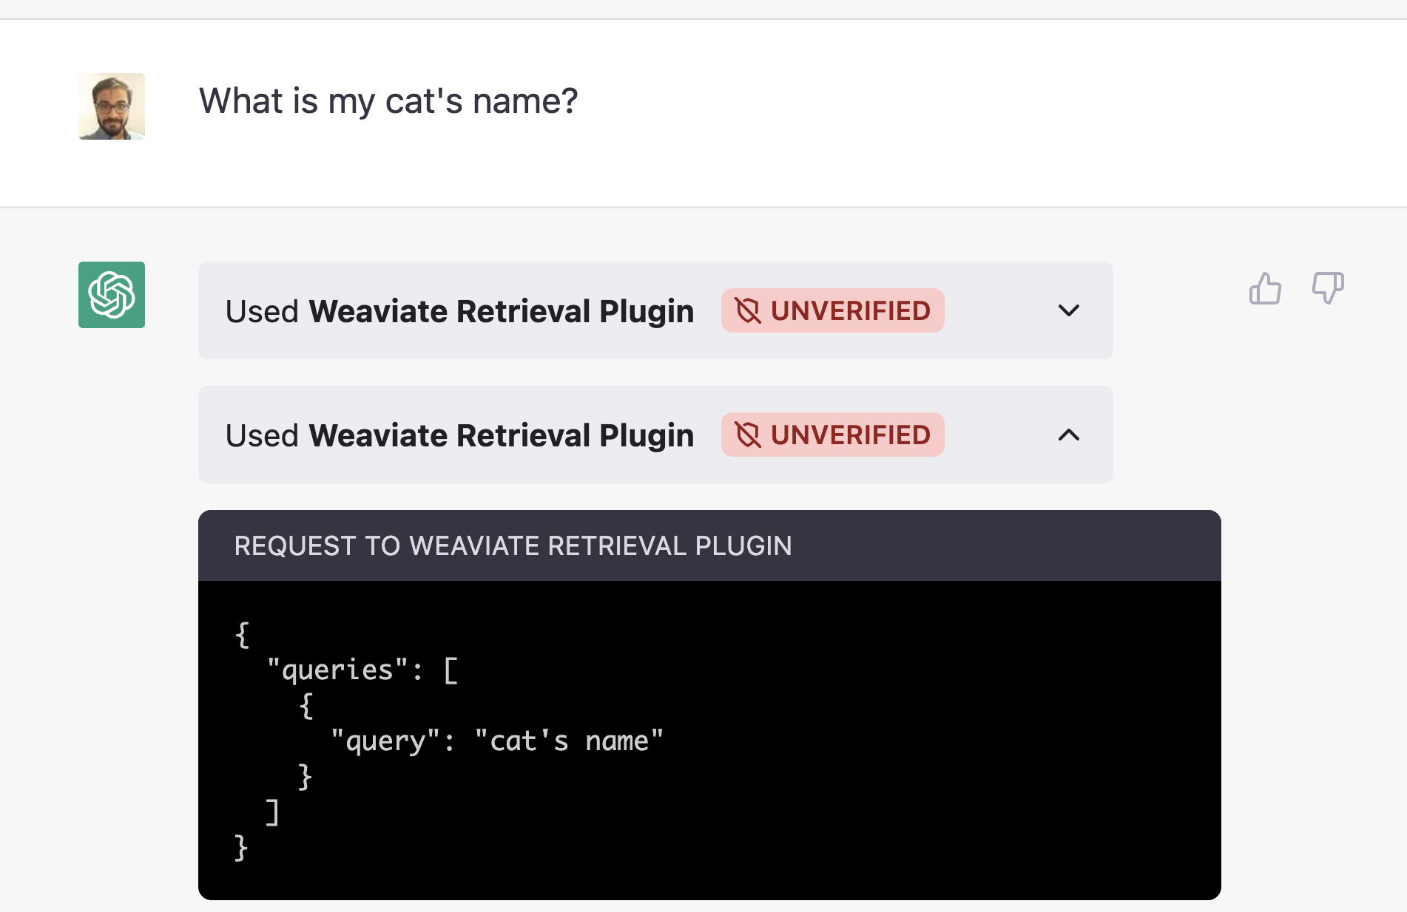Click the closing square bracket in JSON

(272, 812)
